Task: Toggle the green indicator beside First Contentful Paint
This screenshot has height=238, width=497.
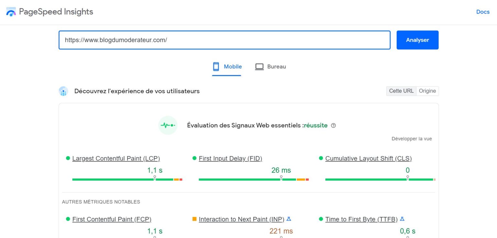Action: tap(67, 219)
